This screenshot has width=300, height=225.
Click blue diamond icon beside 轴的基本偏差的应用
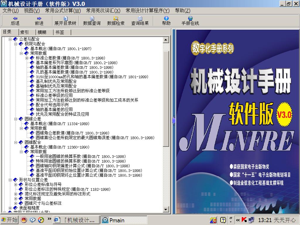point(32,110)
